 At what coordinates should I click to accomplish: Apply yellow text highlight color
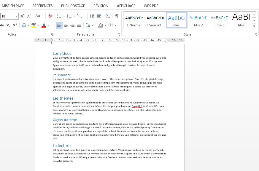click(34, 25)
